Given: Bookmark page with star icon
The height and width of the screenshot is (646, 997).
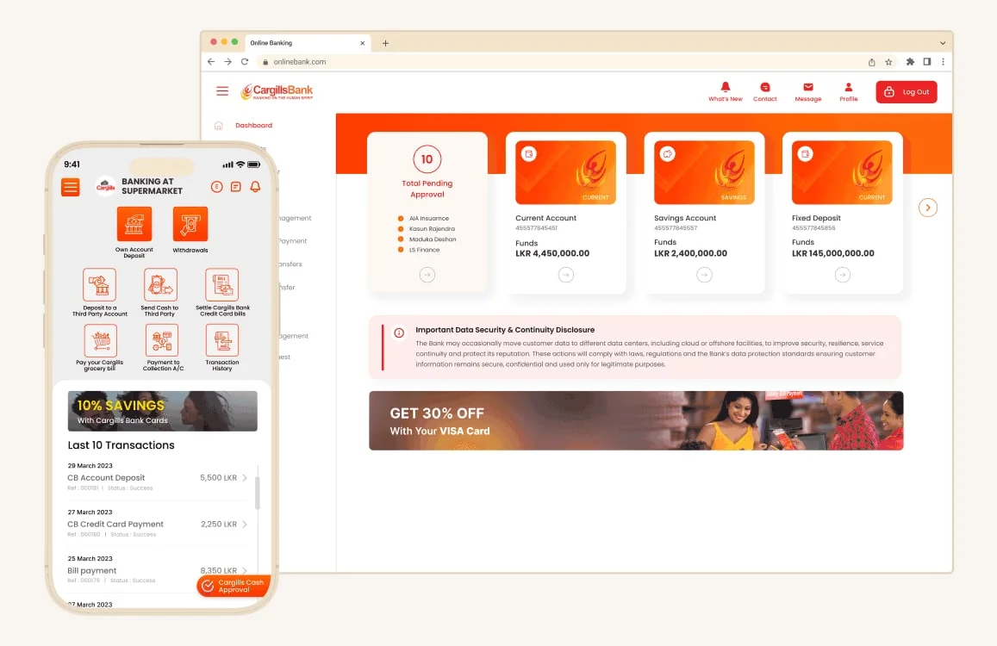Looking at the screenshot, I should pos(889,62).
